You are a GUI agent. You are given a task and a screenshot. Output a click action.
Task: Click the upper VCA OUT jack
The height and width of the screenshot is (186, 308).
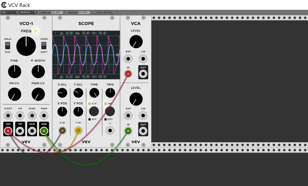[143, 74]
